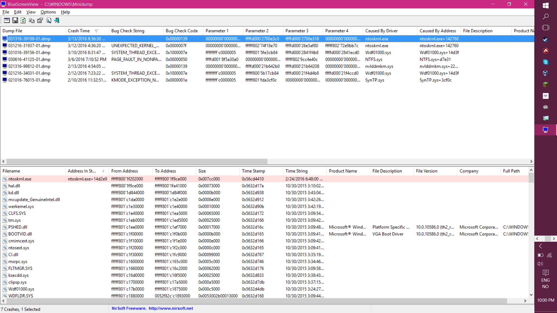This screenshot has height=313, width=557.
Task: Open Task View in the taskbar
Action: (545, 28)
